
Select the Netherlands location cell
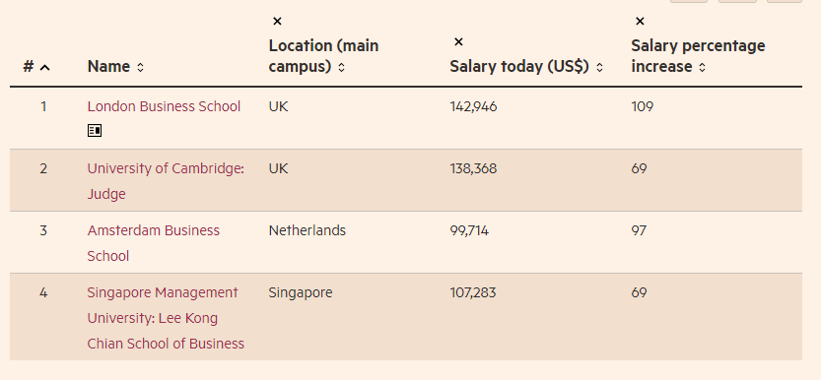(308, 230)
